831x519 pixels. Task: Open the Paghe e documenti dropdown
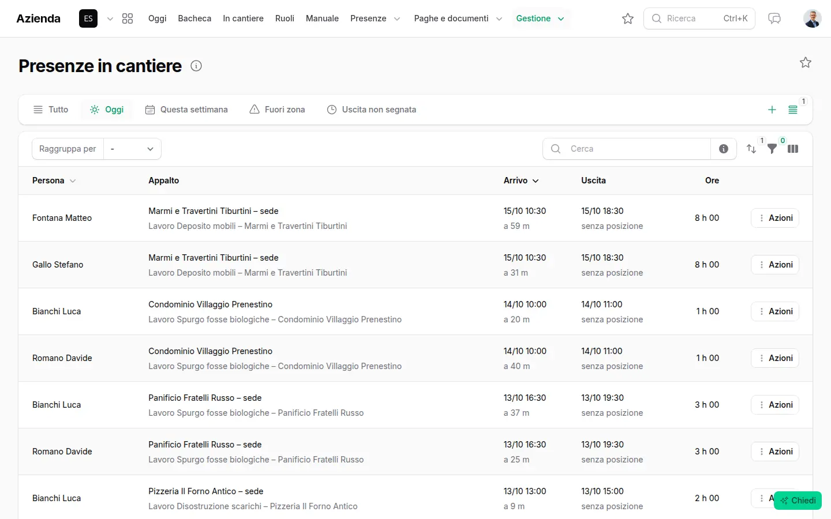458,18
